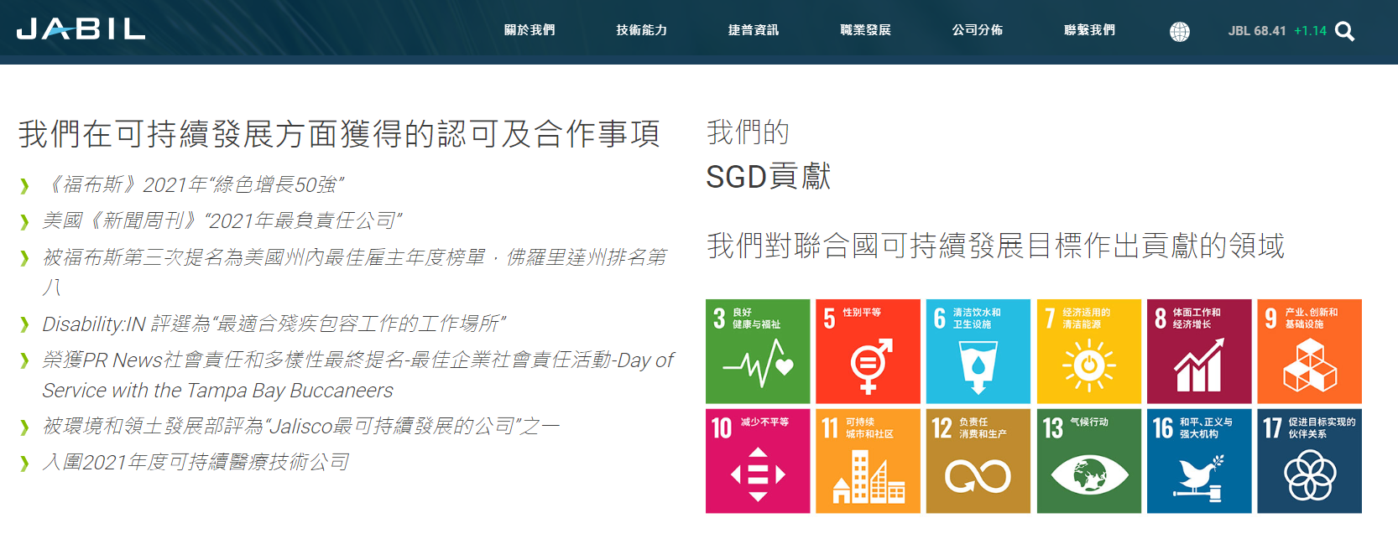1398x544 pixels.
Task: Select SDG 11 可持续城市和社区 tile
Action: pyautogui.click(x=868, y=461)
